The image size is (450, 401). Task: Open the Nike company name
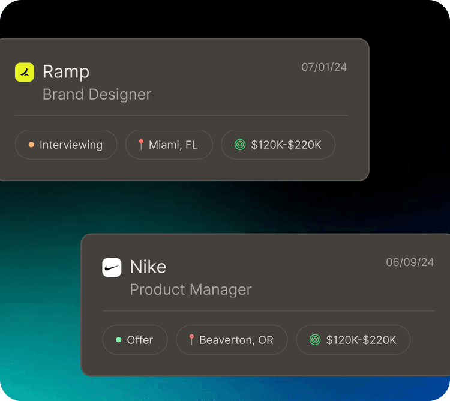point(148,267)
